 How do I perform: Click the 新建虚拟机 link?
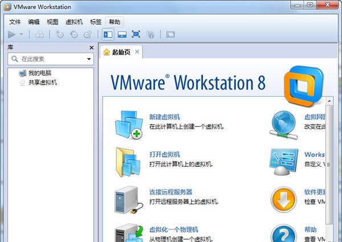coord(164,117)
